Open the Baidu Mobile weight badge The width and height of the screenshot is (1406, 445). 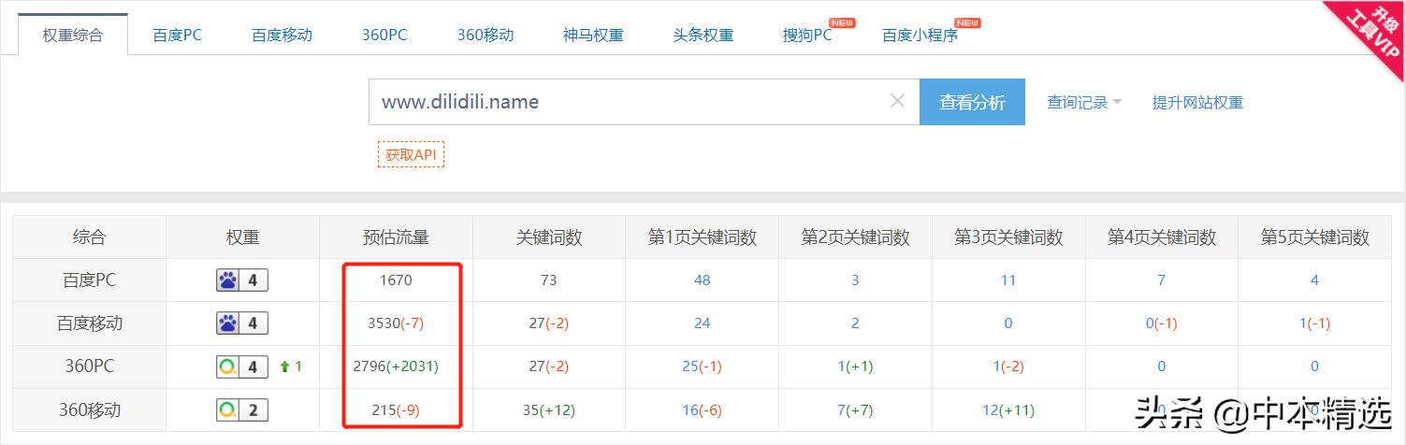[242, 323]
